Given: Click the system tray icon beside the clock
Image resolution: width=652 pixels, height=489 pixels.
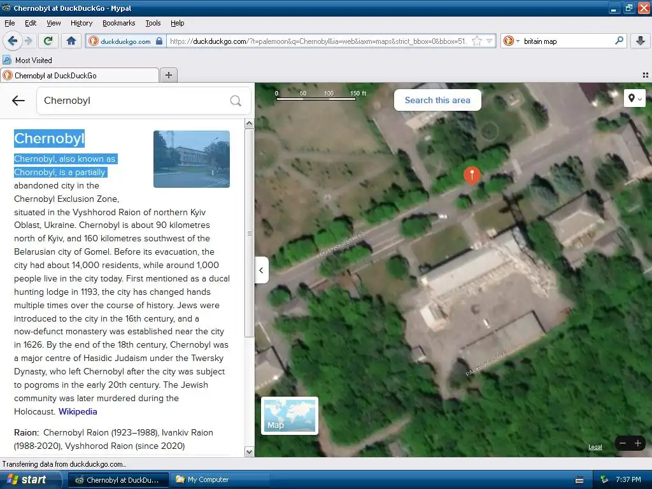Looking at the screenshot, I should (605, 479).
